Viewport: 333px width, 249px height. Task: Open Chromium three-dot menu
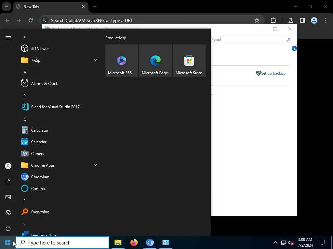tap(326, 20)
